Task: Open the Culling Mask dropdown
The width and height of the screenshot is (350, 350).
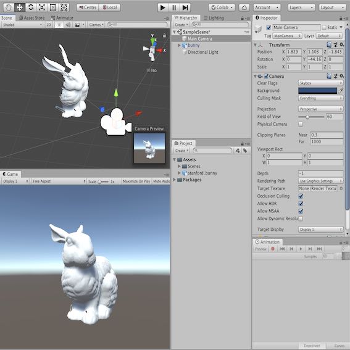Action: (x=320, y=98)
